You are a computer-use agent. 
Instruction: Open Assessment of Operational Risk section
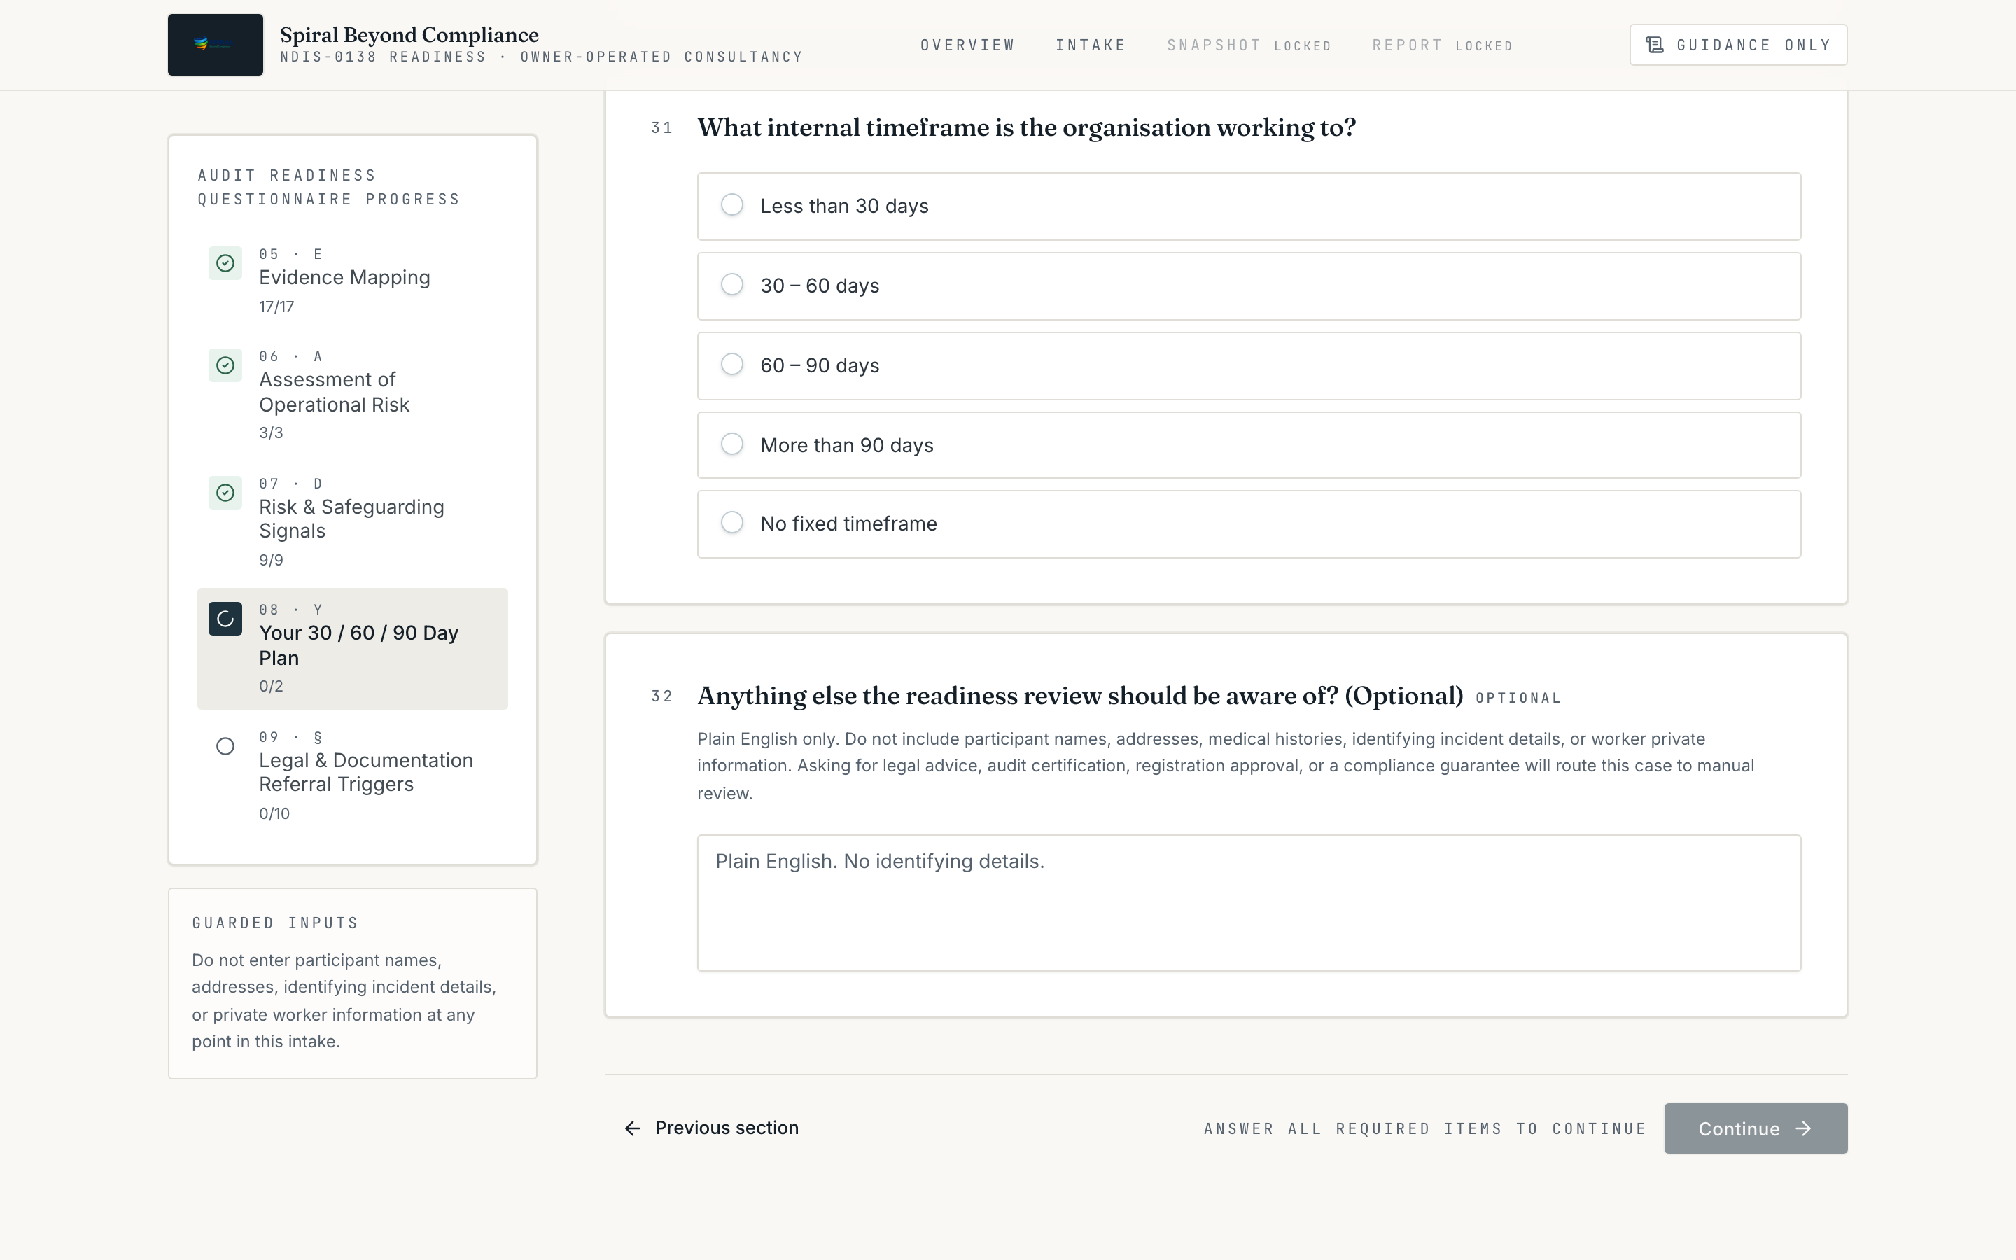[352, 395]
